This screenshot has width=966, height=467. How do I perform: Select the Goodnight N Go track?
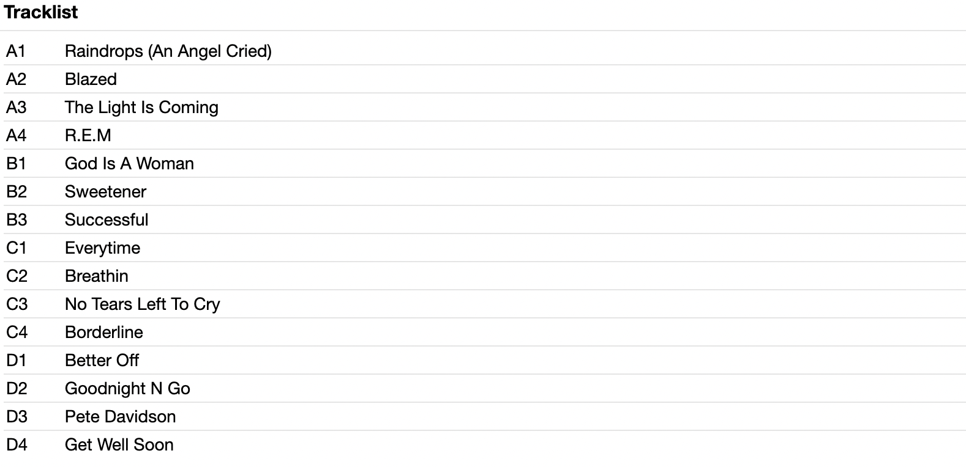point(127,388)
